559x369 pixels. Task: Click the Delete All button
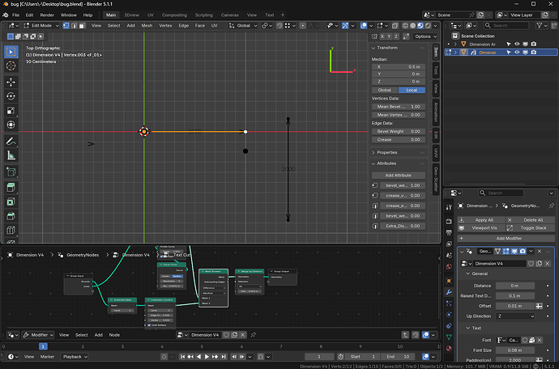tap(531, 220)
